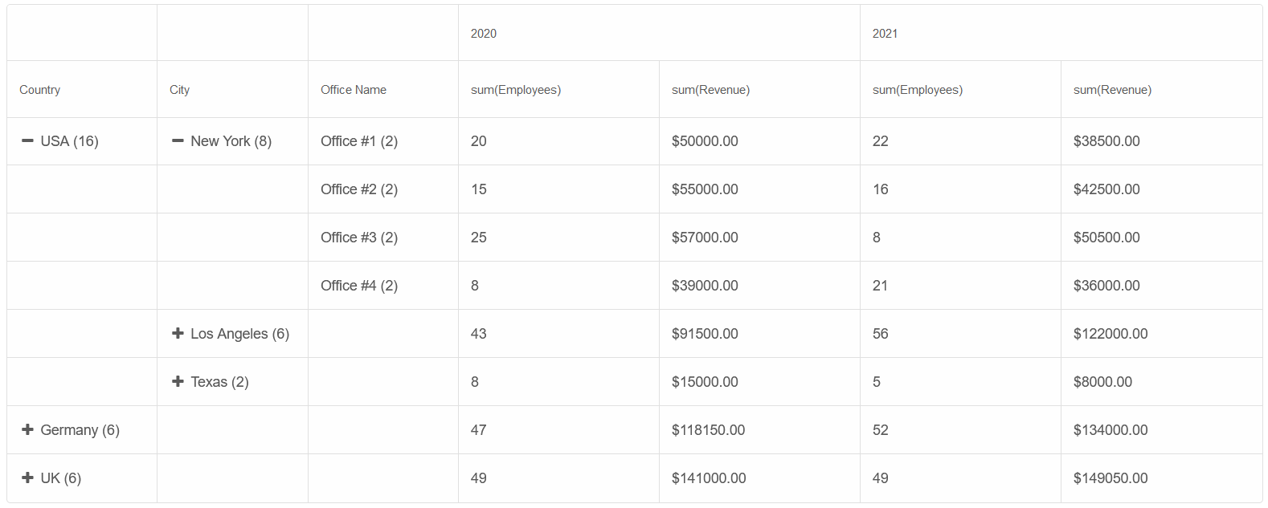This screenshot has width=1268, height=508.
Task: Expand the UK country group
Action: click(27, 478)
